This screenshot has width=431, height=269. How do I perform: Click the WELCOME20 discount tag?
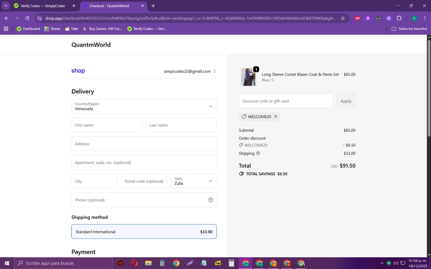259,117
